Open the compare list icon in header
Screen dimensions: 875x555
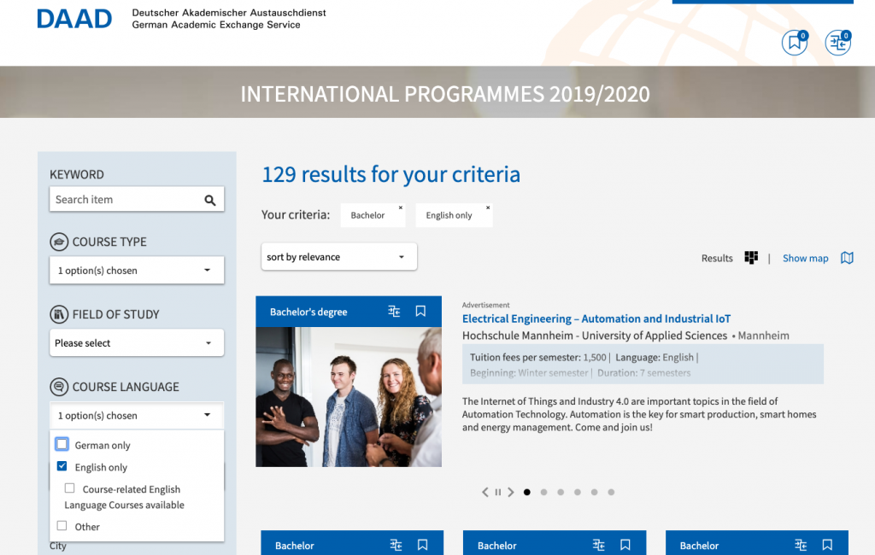[837, 43]
